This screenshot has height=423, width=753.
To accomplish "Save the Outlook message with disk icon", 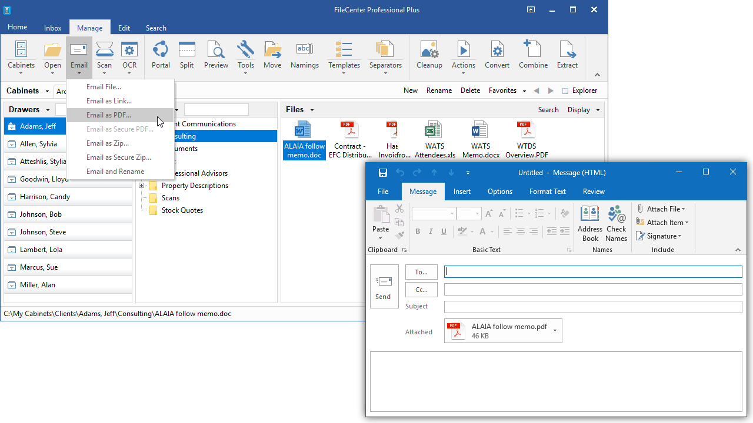I will click(x=383, y=172).
